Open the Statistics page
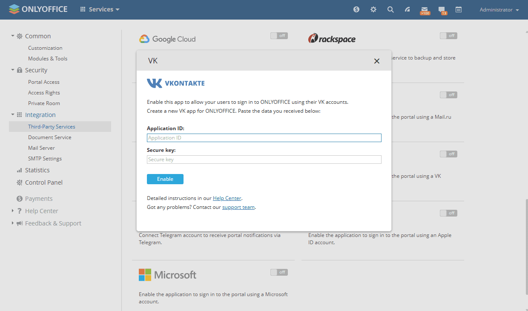 tap(37, 170)
